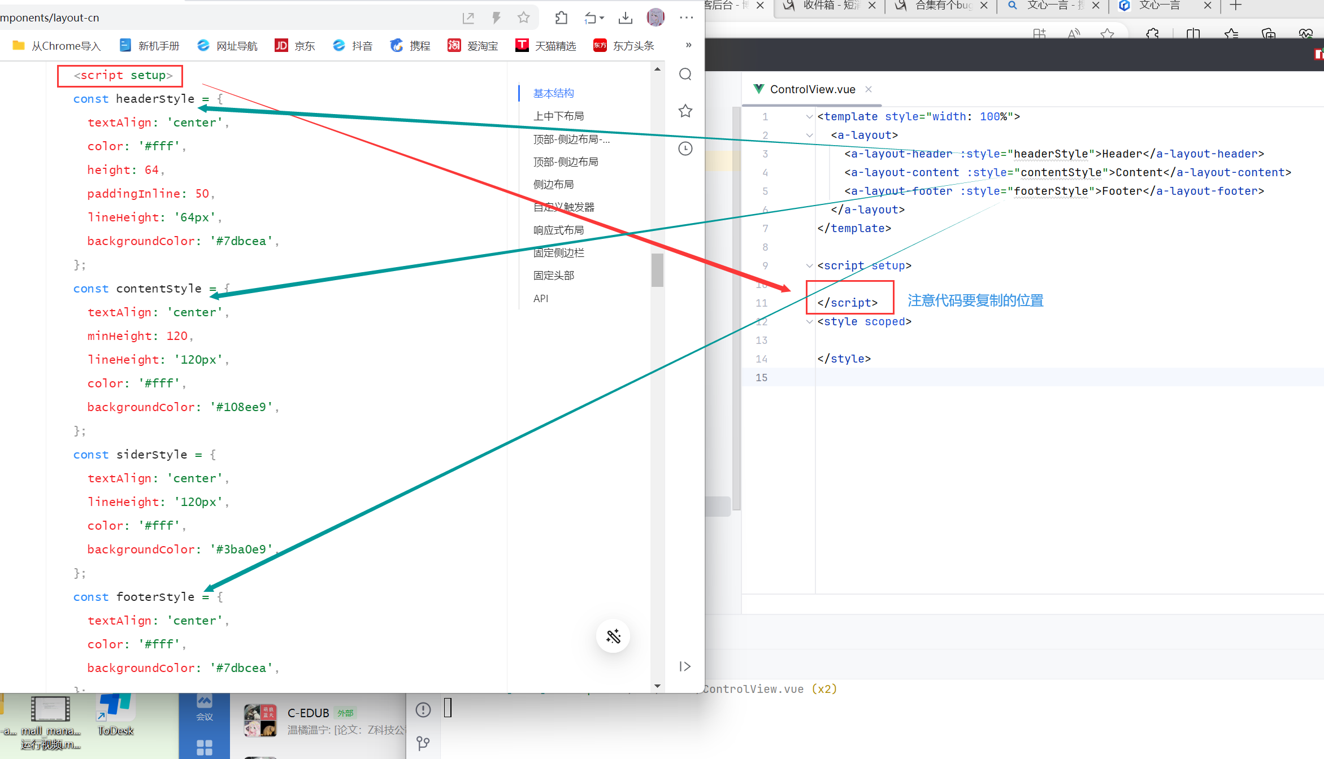1324x759 pixels.
Task: Open the 网址导航 bookmark
Action: (227, 46)
